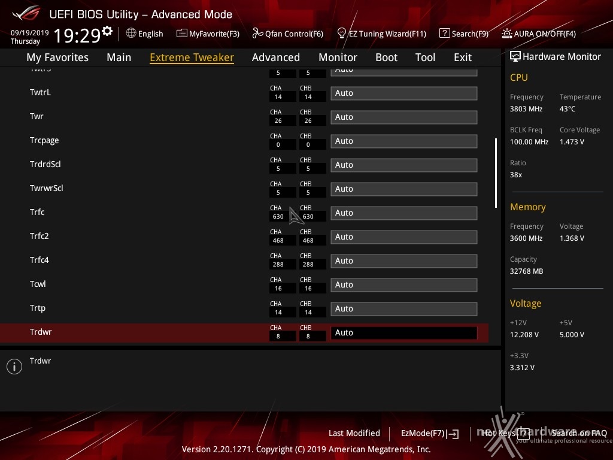Click the Trfc2 CHA value 468
Screen dimensions: 613x460
278,241
